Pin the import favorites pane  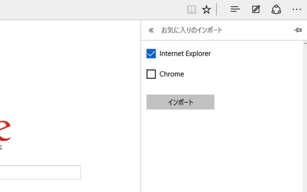click(x=298, y=30)
